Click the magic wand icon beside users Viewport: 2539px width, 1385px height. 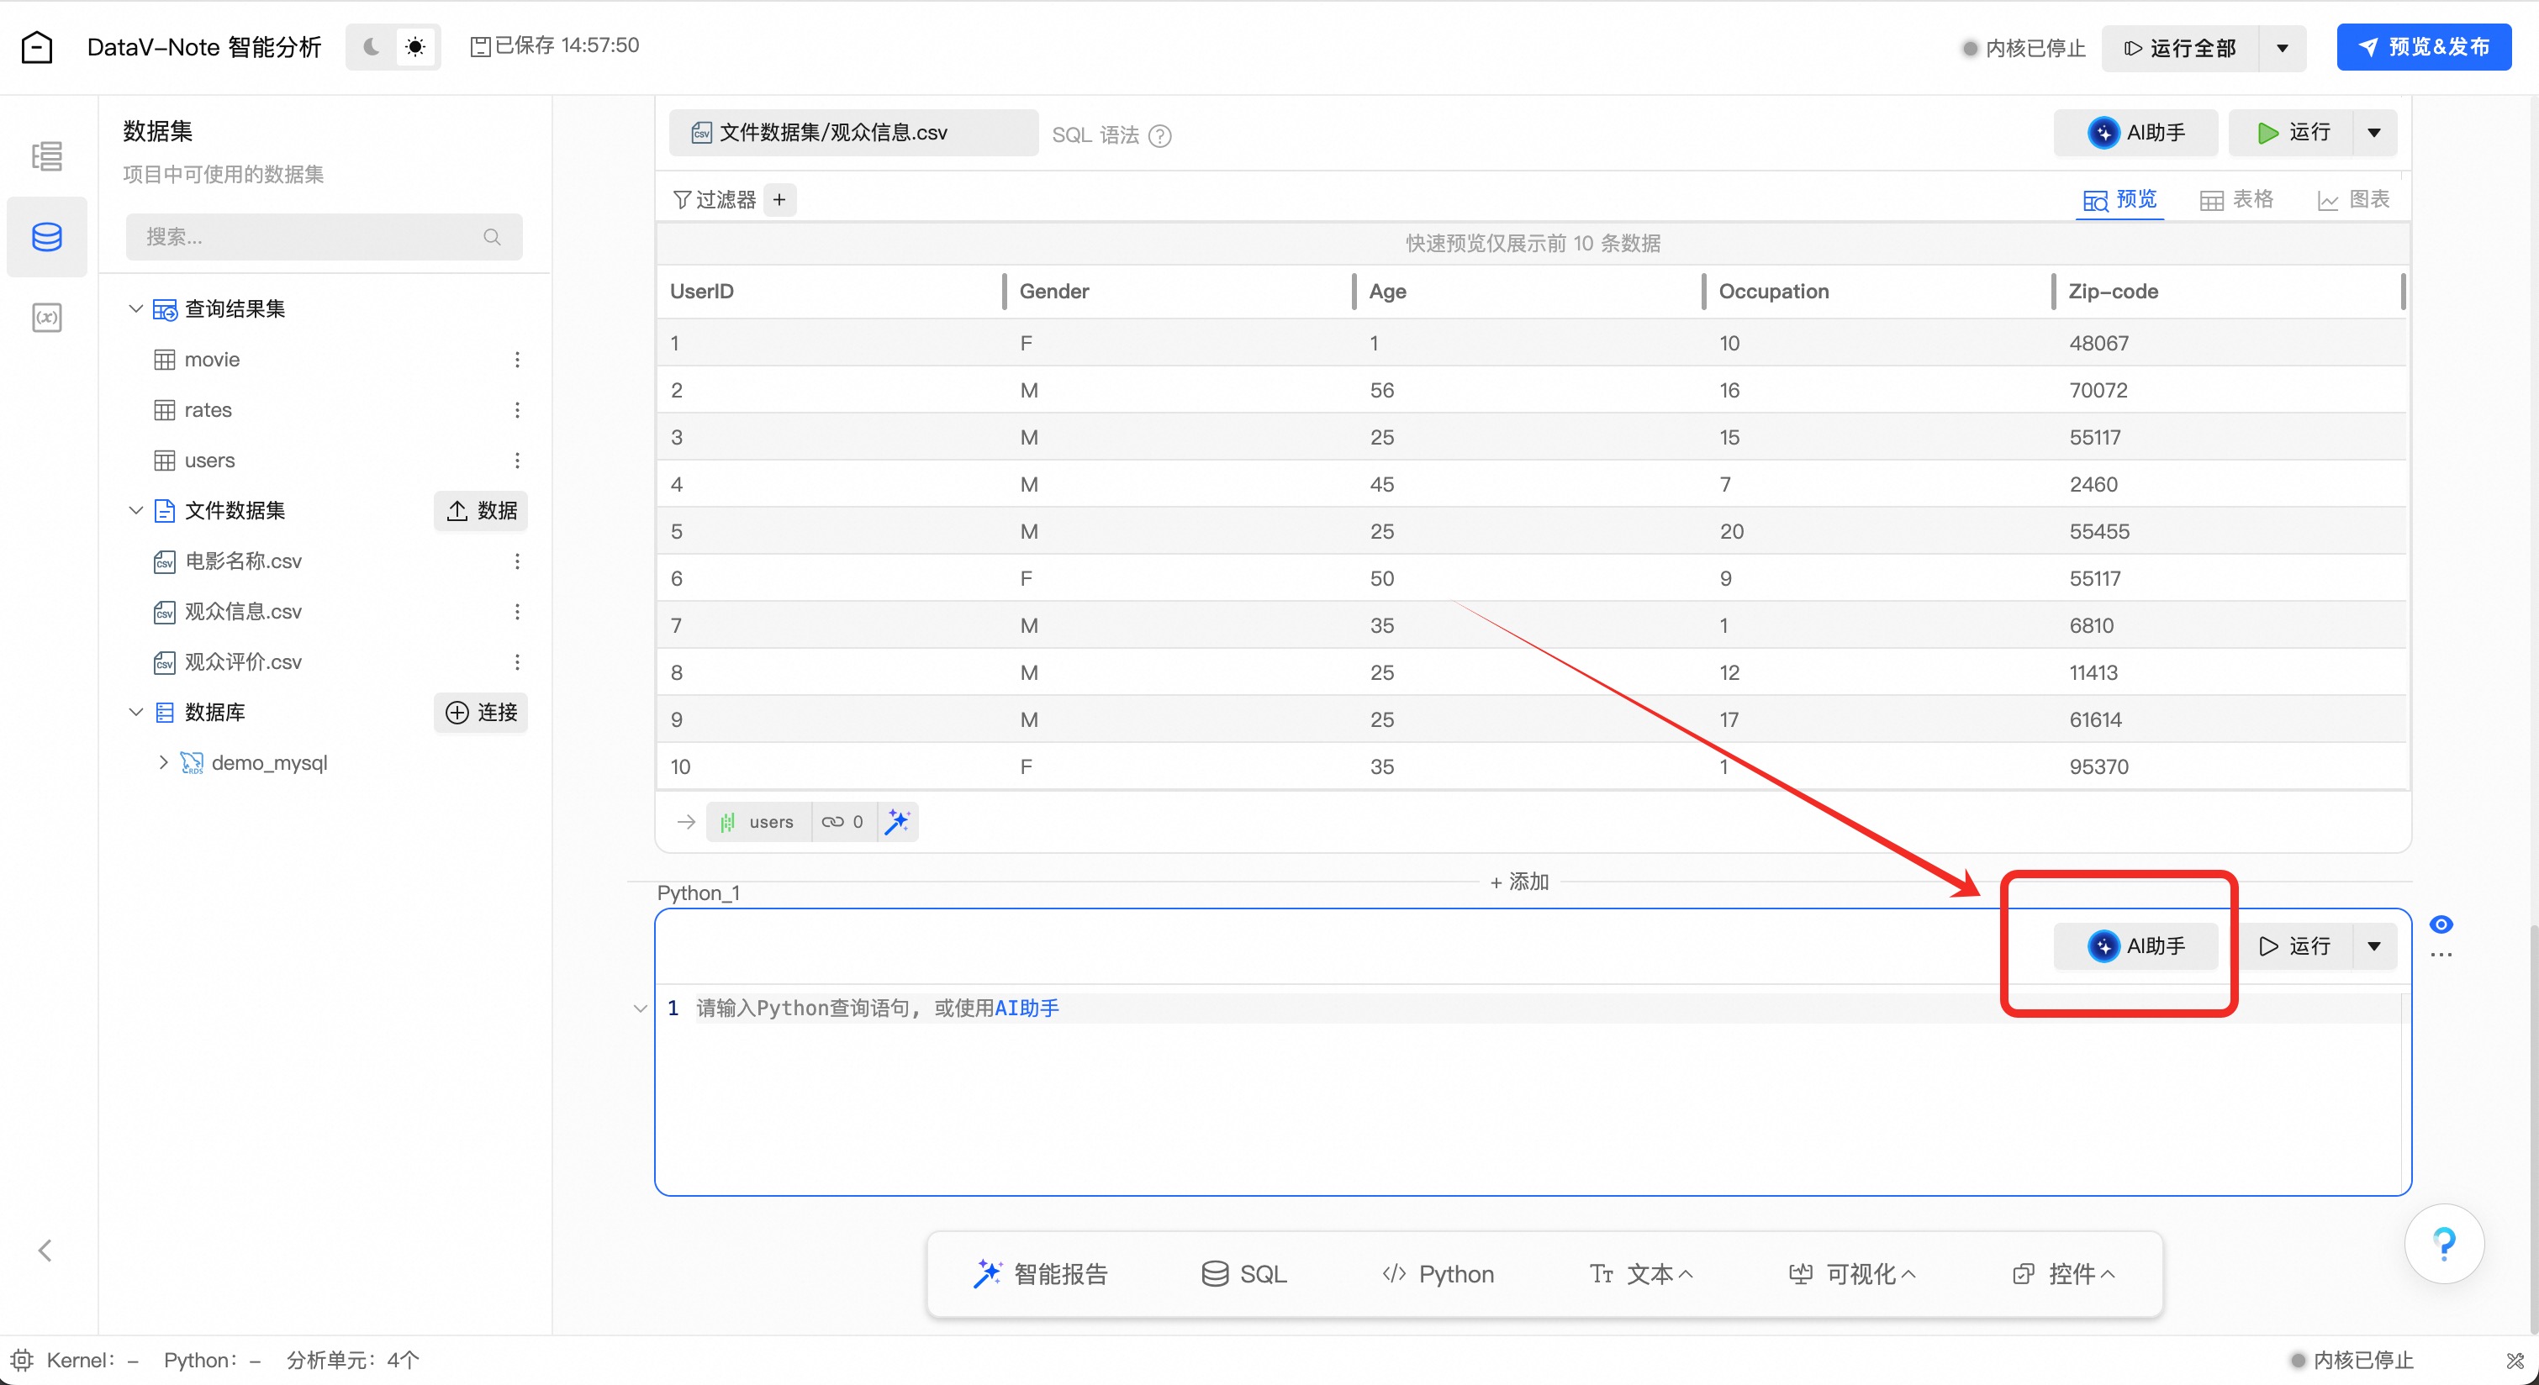coord(897,822)
